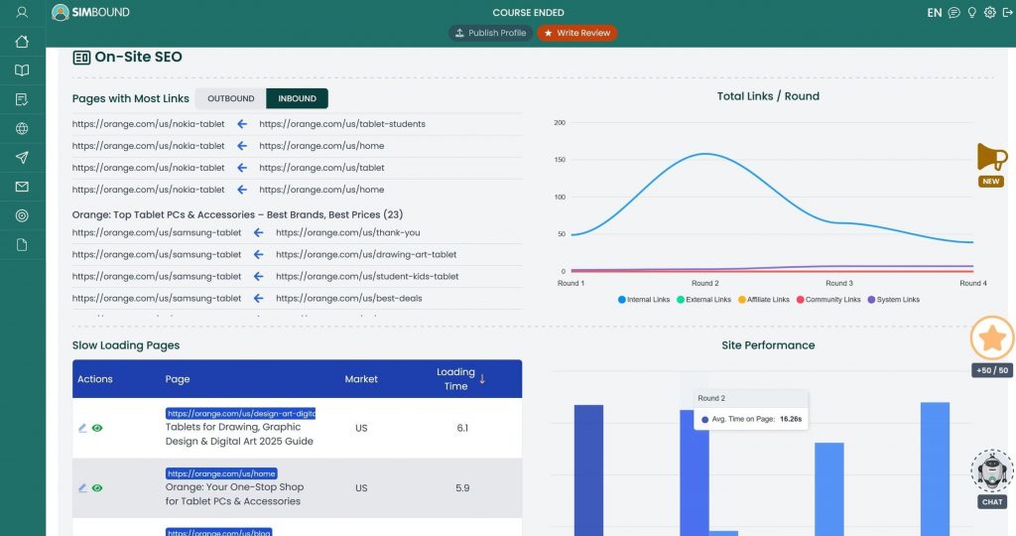
Task: Click the envelope mail icon in the sidebar
Action: point(22,187)
